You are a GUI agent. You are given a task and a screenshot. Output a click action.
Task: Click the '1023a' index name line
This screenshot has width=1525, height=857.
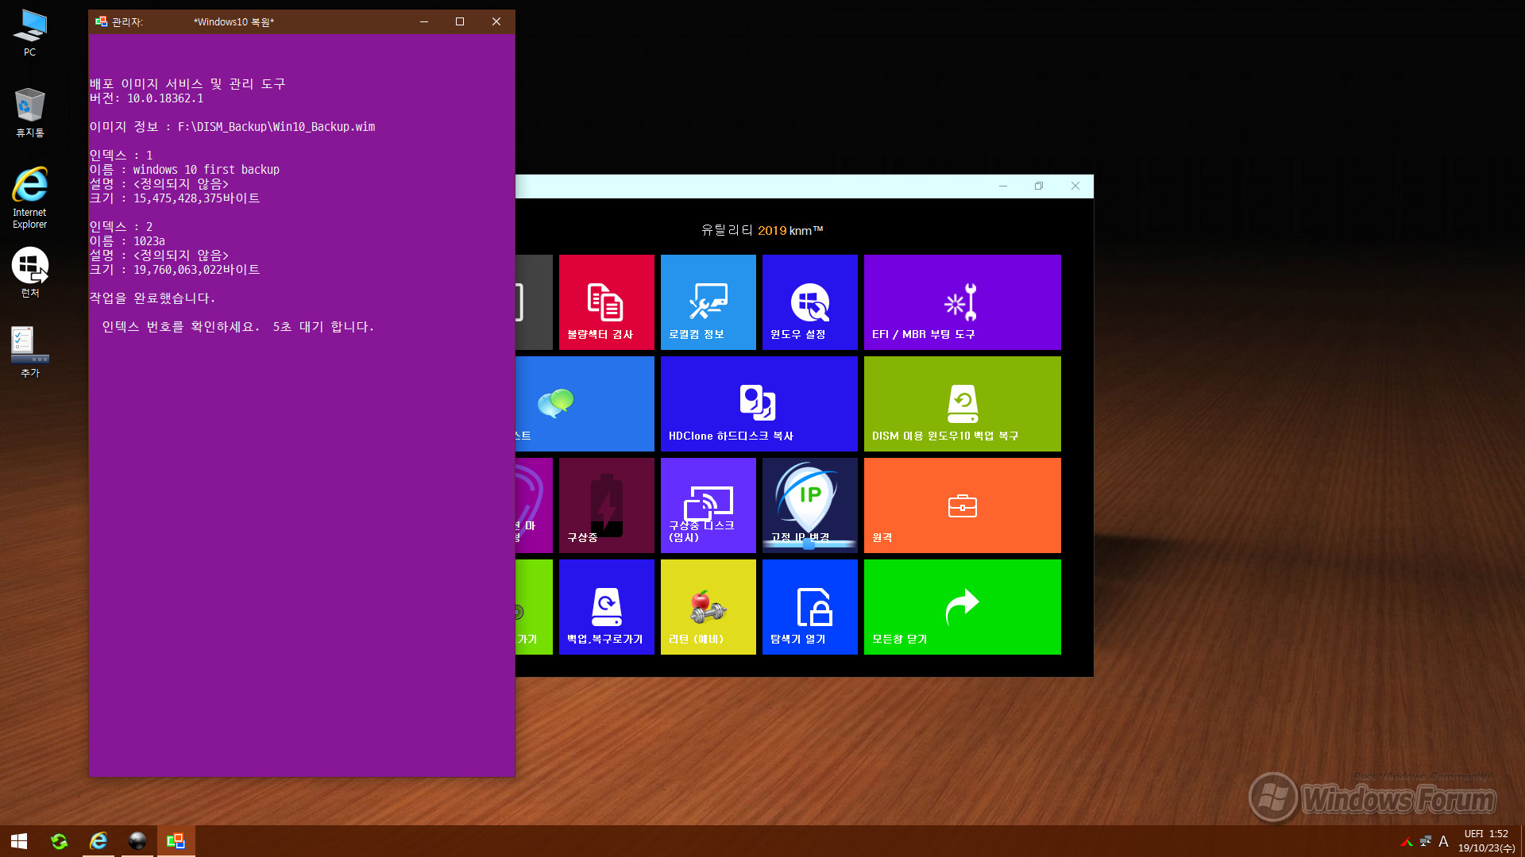tap(127, 241)
